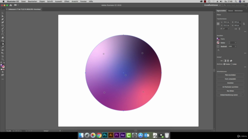Click the Fläche fill swatch in Aussehen
This screenshot has height=139, width=248.
[x=218, y=39]
